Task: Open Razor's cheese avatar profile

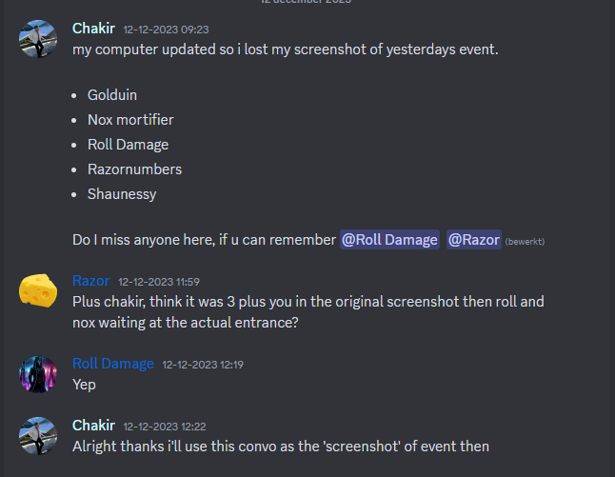Action: tap(37, 290)
